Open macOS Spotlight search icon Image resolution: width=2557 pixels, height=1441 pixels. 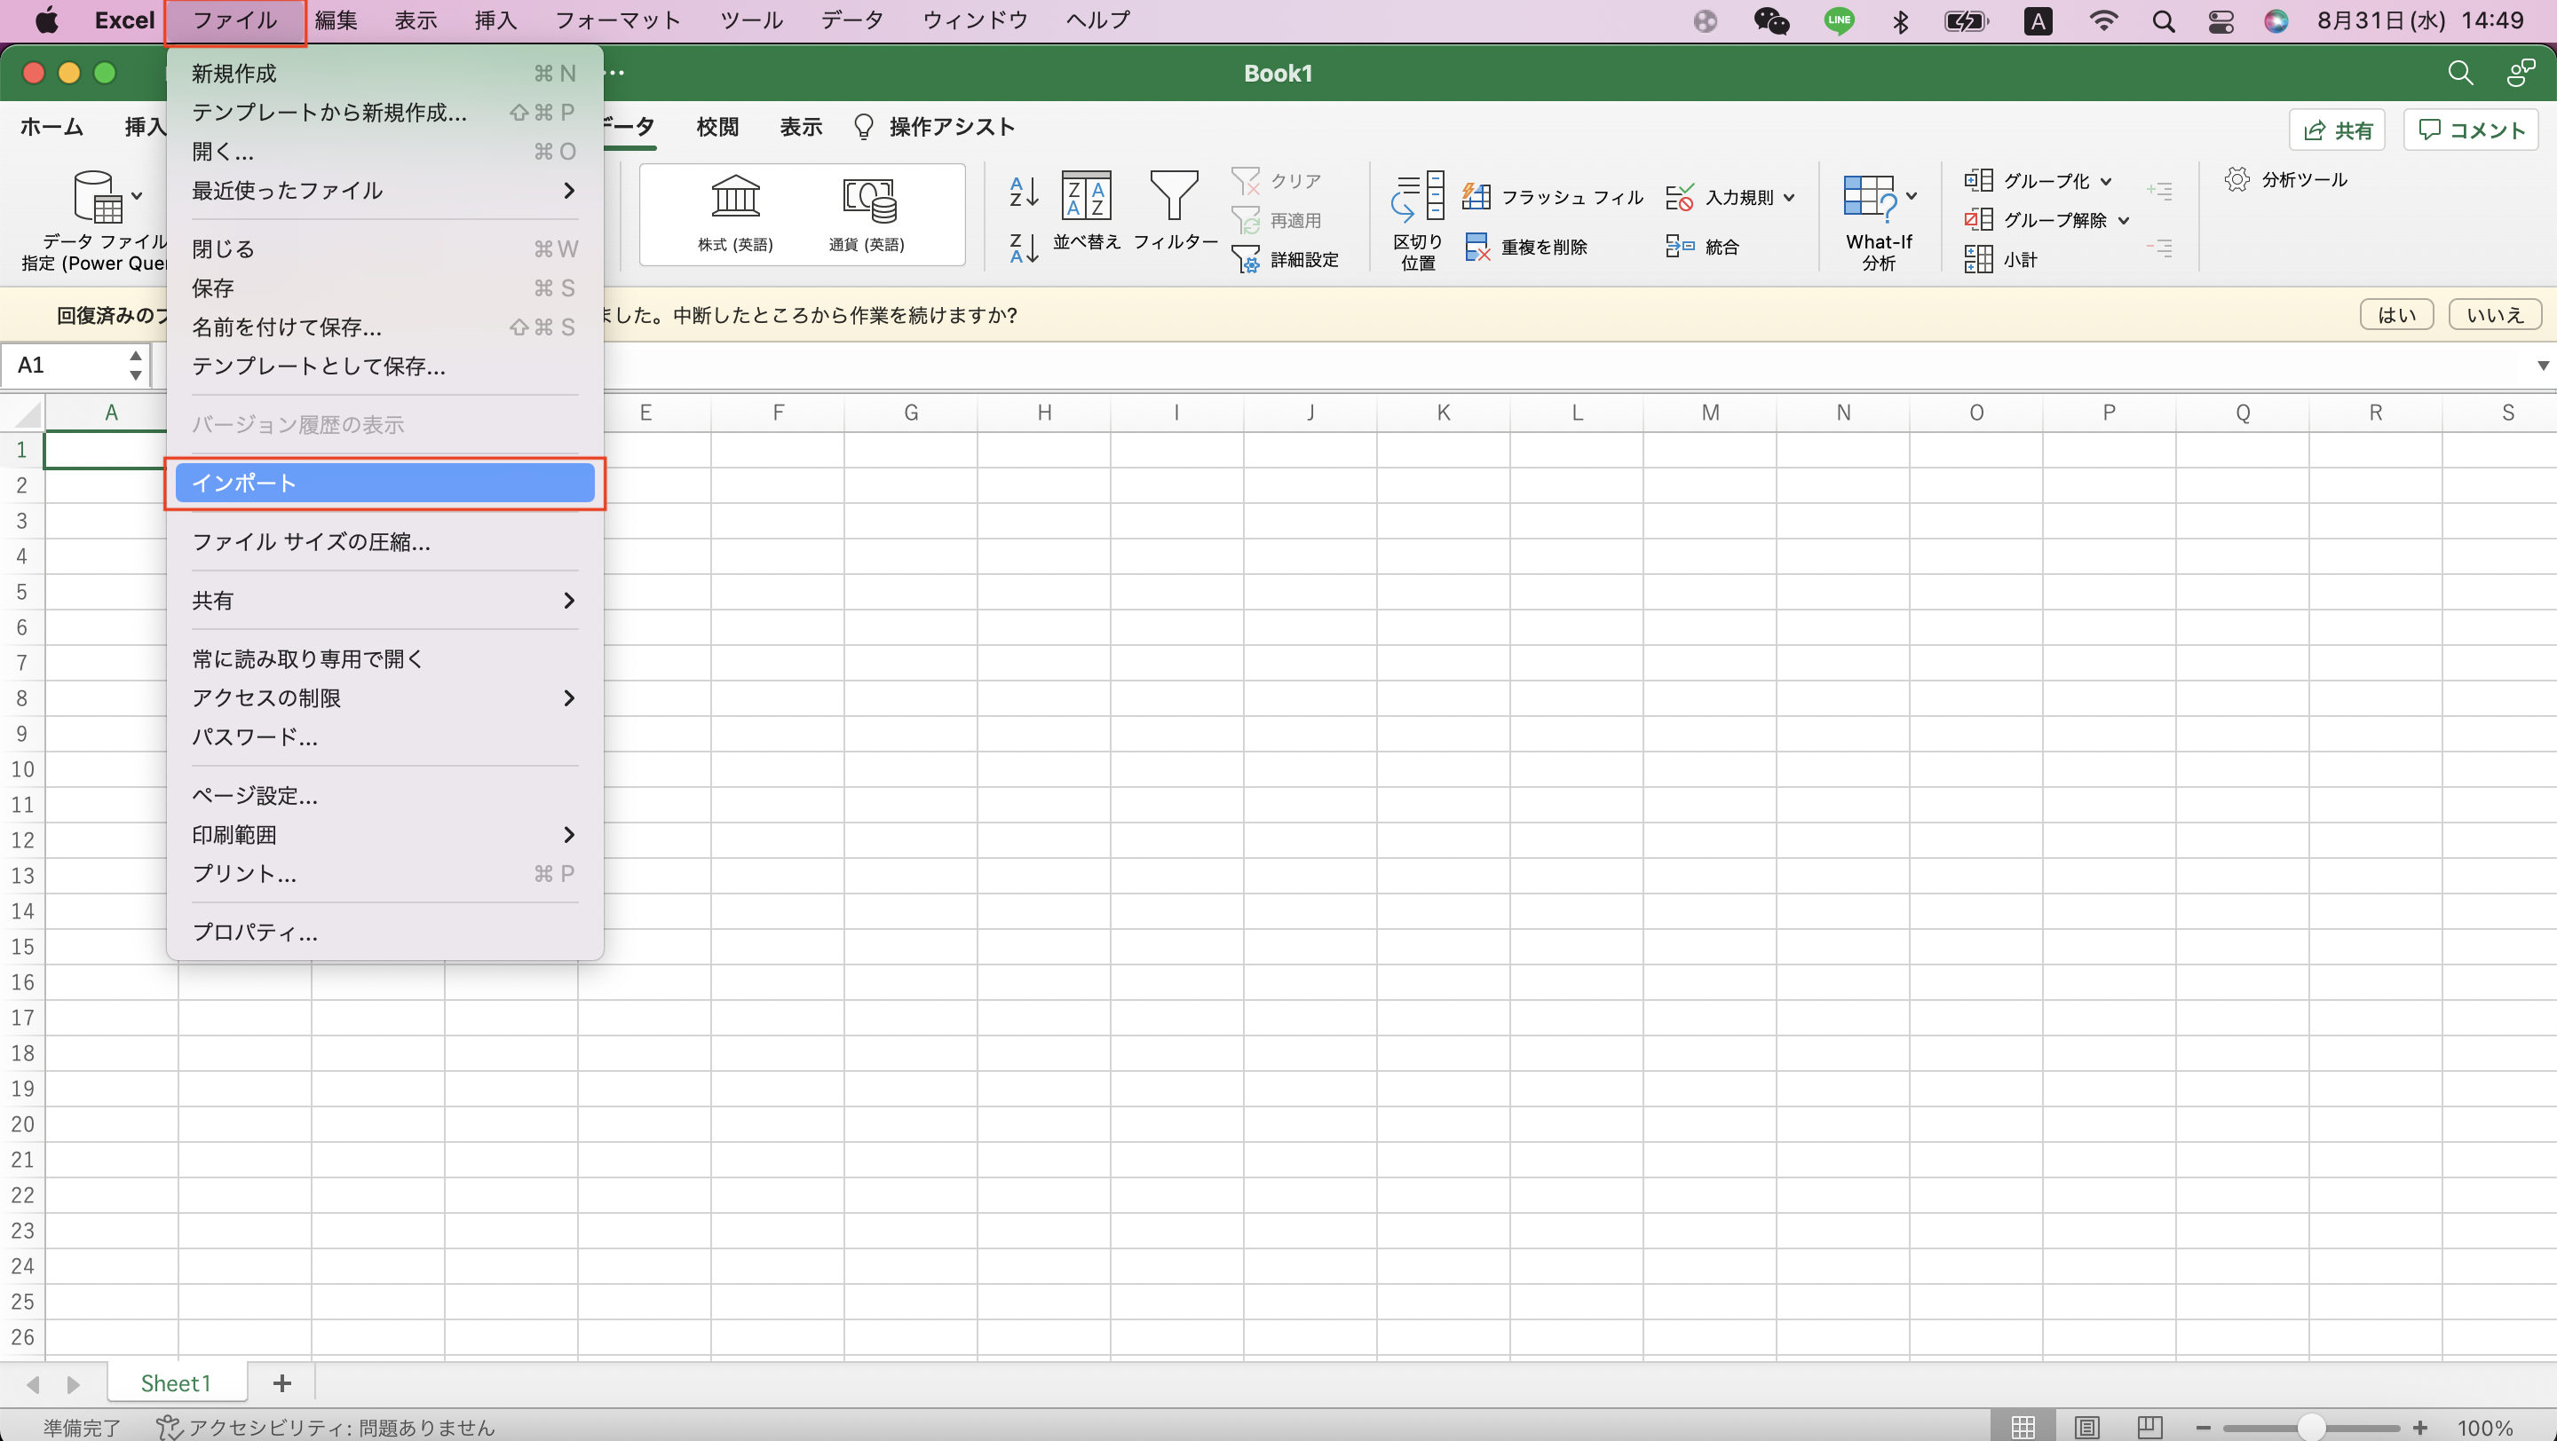pos(2164,20)
